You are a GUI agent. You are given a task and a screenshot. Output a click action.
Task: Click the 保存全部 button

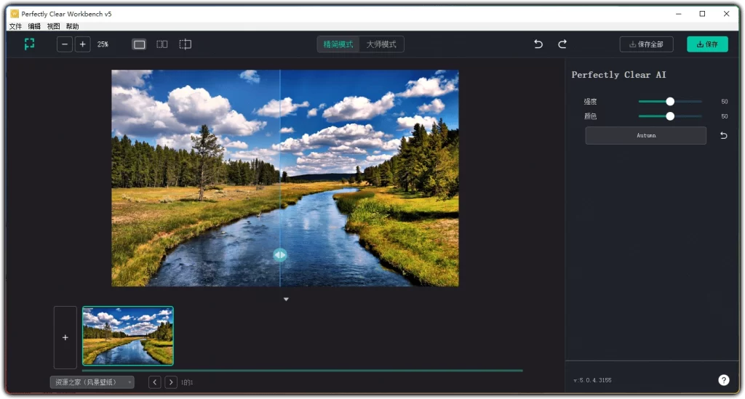(646, 44)
